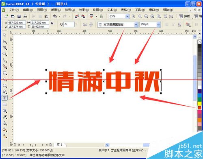
Task: Go to the next page arrow
Action: pyautogui.click(x=43, y=145)
